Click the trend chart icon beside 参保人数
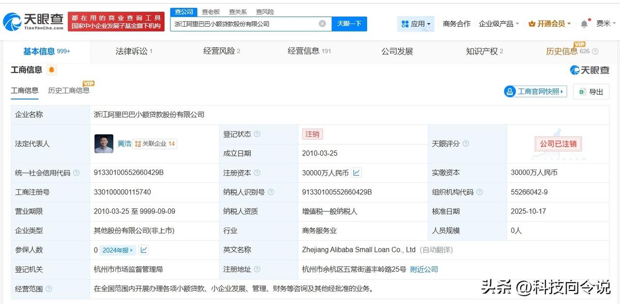Viewport: 620px width, 304px height. pyautogui.click(x=143, y=250)
